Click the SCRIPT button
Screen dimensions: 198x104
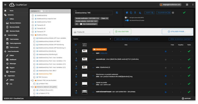[x=149, y=13]
